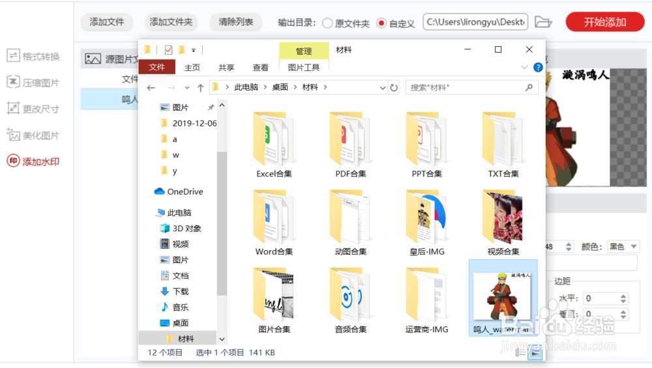Click the Explorer help question mark icon
Image resolution: width=652 pixels, height=368 pixels.
point(538,67)
